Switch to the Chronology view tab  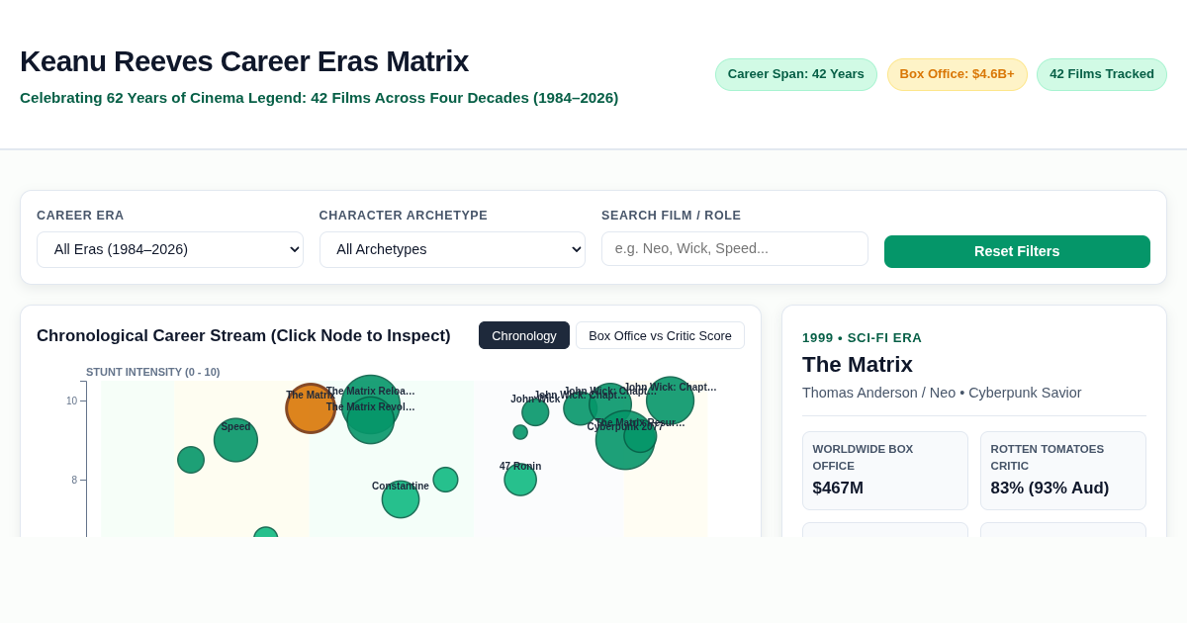pyautogui.click(x=524, y=335)
